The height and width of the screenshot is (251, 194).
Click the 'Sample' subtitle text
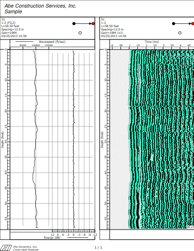coord(13,11)
